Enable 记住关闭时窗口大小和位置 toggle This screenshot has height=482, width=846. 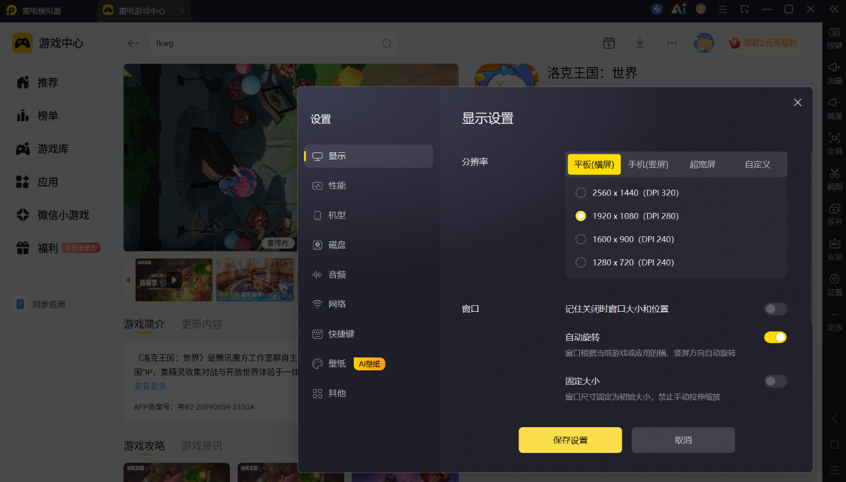tap(775, 309)
